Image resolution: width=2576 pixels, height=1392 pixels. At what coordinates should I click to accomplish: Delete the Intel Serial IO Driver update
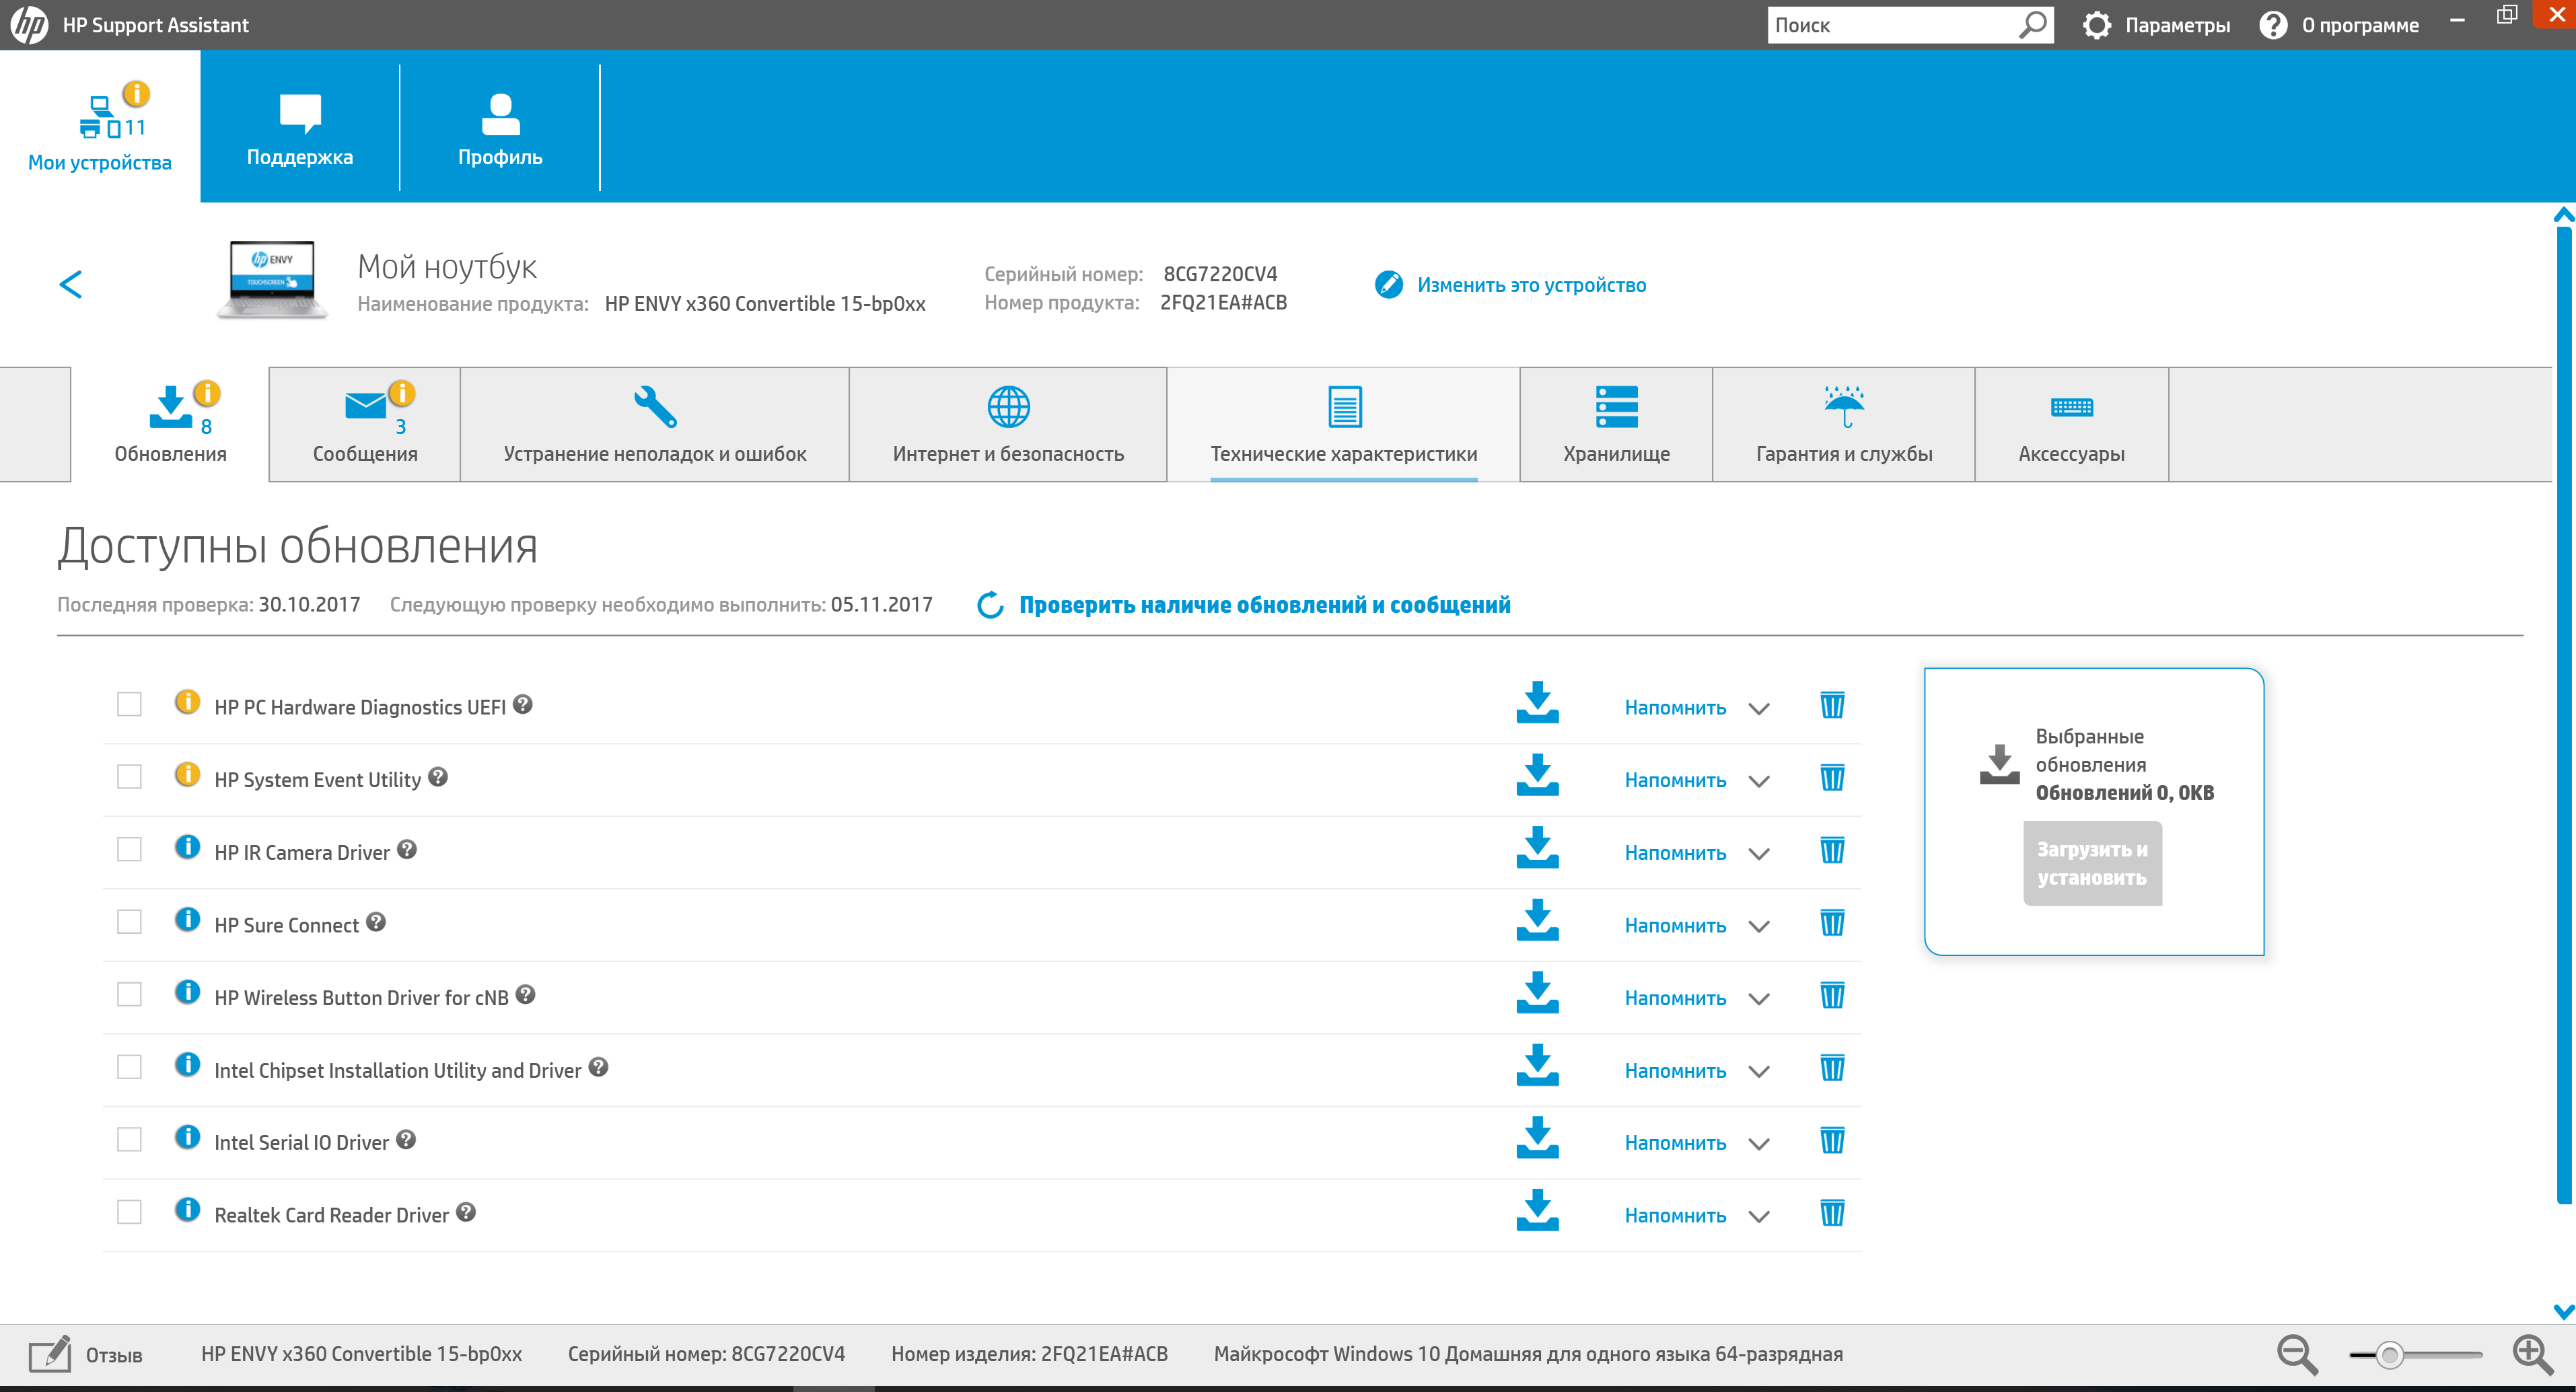coord(1832,1140)
